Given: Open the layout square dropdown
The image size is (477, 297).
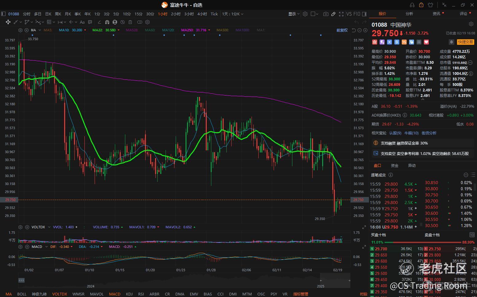Looking at the screenshot, I should coord(315,14).
